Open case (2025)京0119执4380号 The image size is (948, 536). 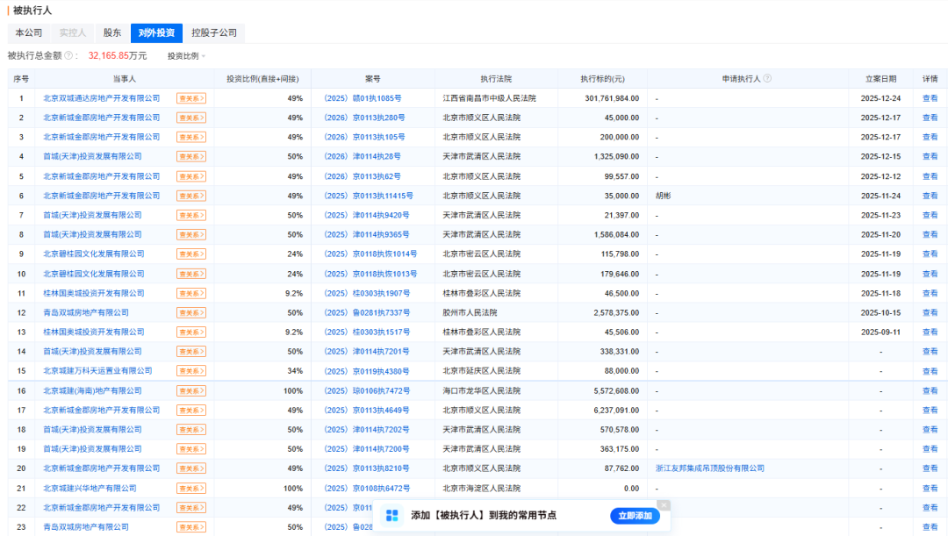point(366,370)
